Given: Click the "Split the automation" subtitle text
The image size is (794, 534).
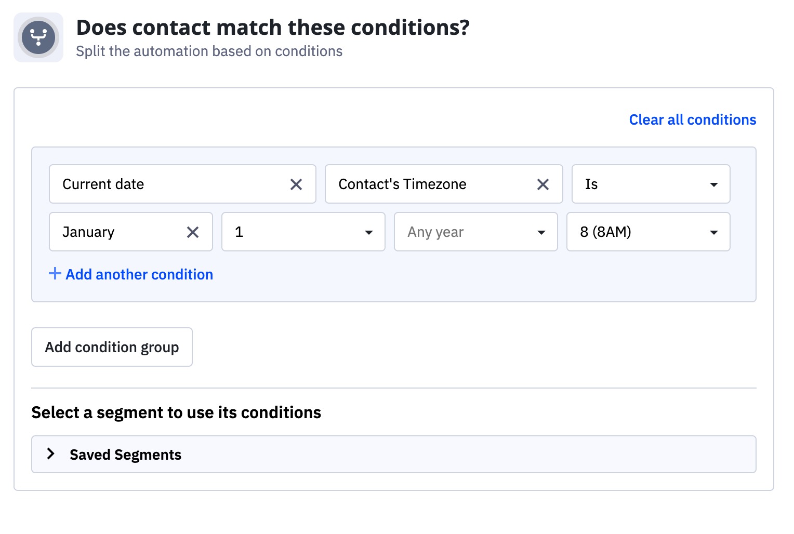Looking at the screenshot, I should pos(209,51).
